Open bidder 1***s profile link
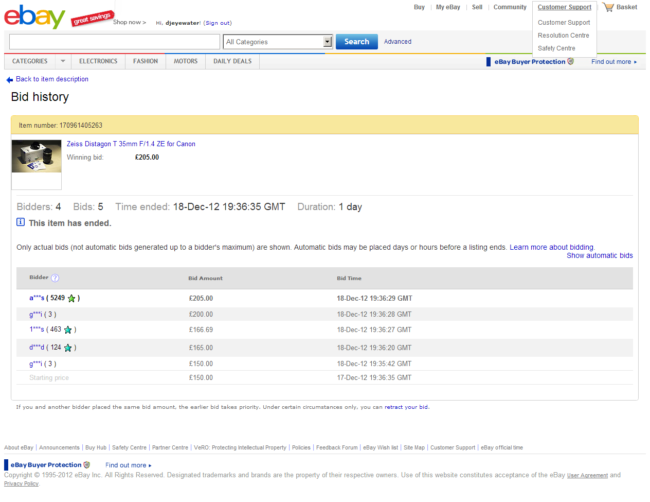This screenshot has height=502, width=650. (37, 330)
